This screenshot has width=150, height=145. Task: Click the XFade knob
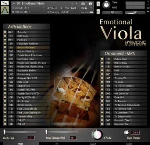pyautogui.click(x=97, y=134)
